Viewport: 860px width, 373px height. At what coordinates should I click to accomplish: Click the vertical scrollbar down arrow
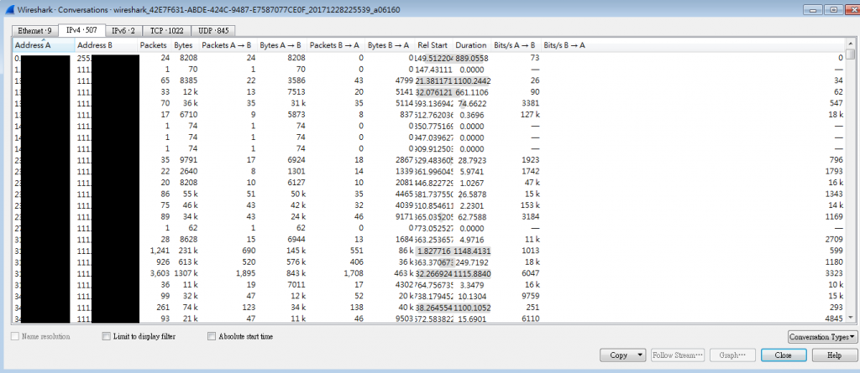point(851,318)
